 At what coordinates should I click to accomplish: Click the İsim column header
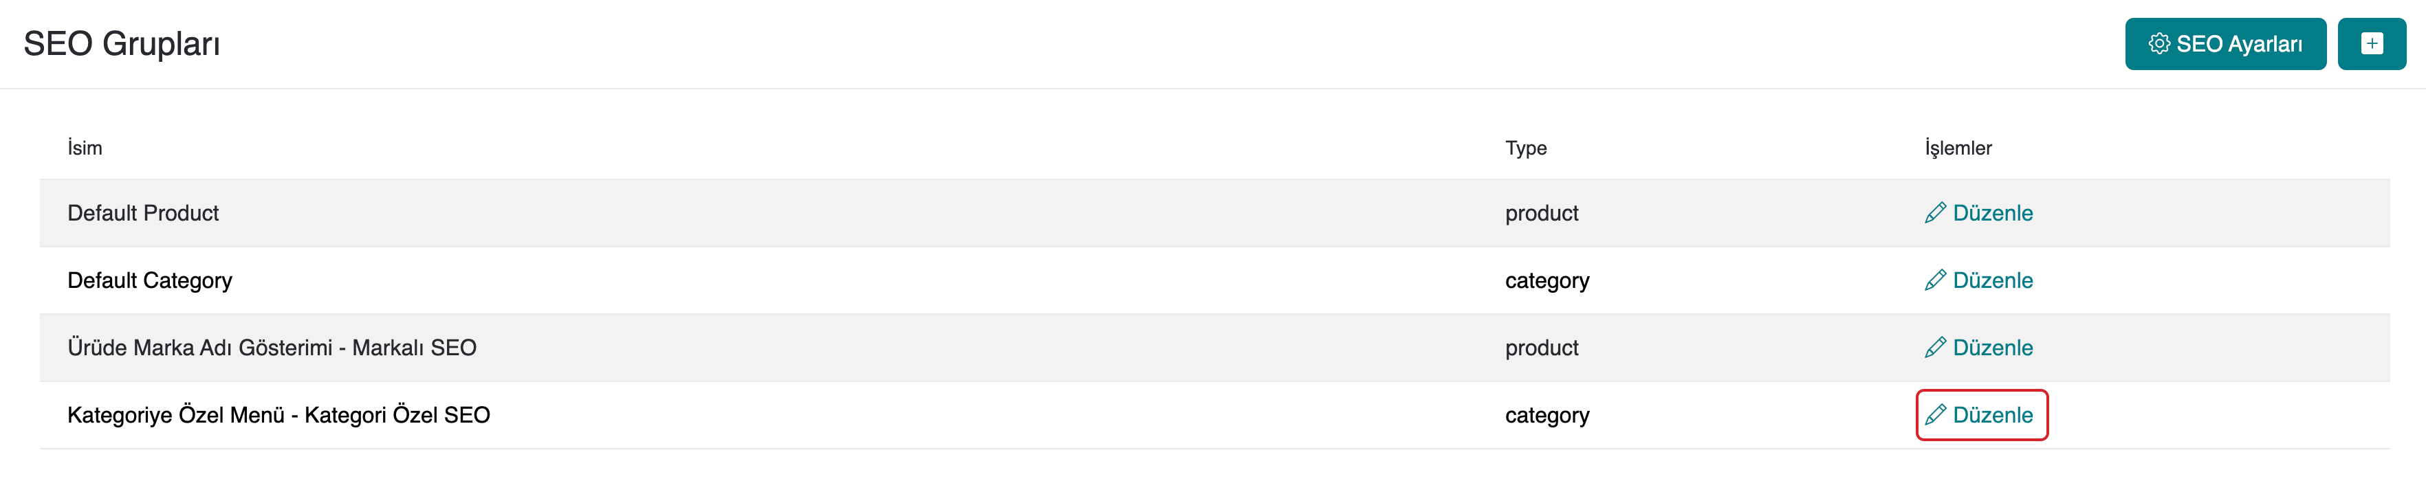point(85,148)
